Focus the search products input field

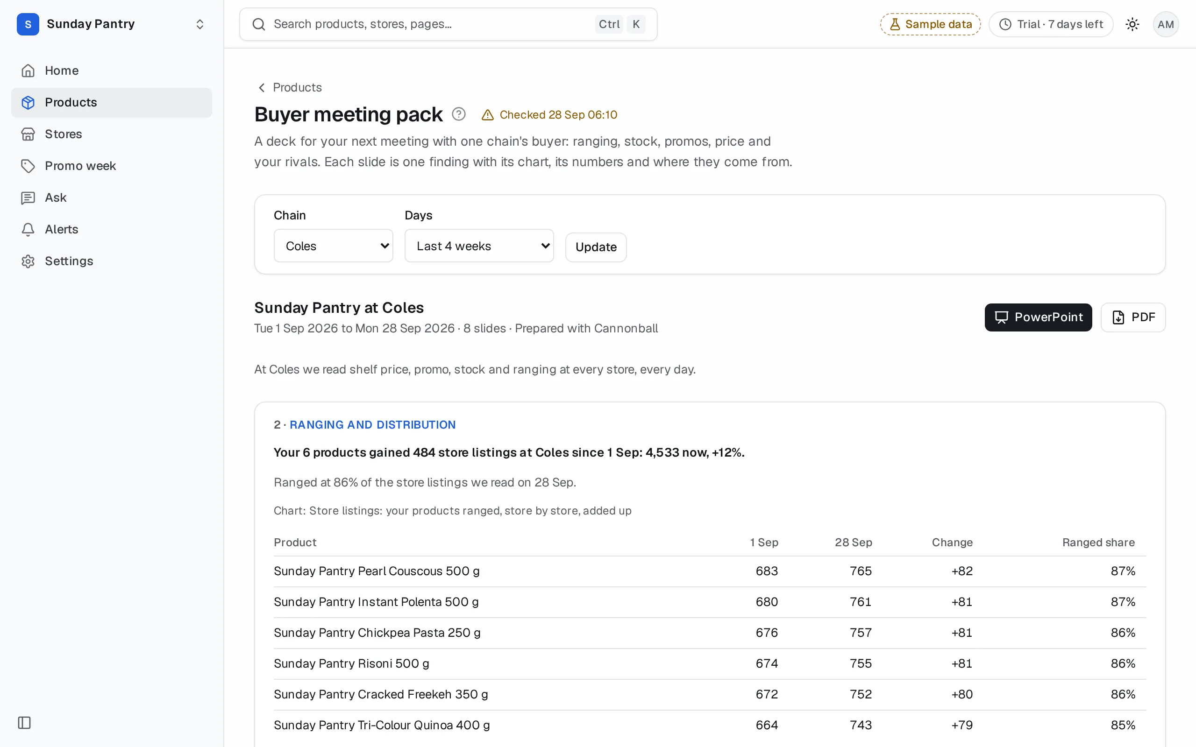point(448,24)
